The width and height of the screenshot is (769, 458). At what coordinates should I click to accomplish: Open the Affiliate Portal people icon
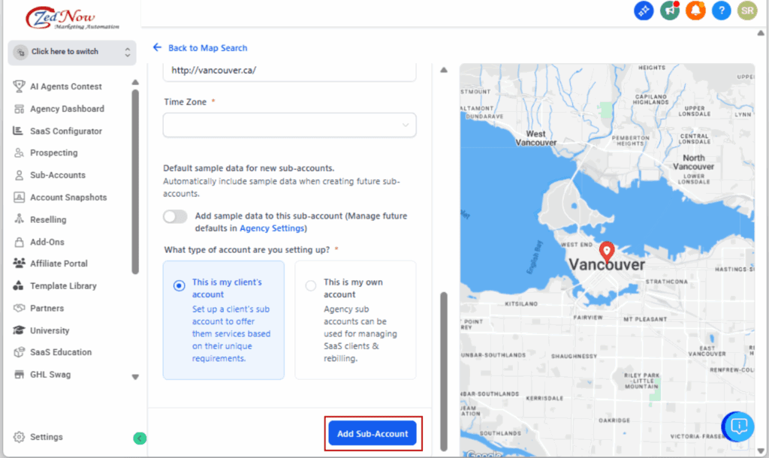click(x=19, y=264)
